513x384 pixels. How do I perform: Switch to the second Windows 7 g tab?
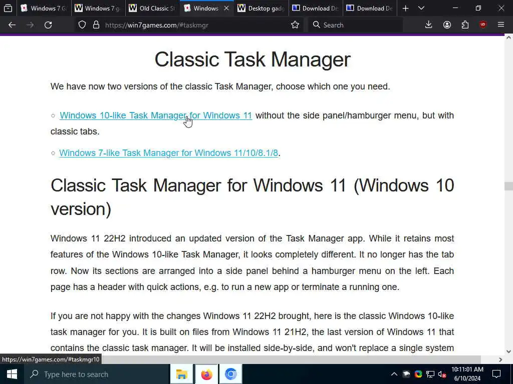point(98,8)
